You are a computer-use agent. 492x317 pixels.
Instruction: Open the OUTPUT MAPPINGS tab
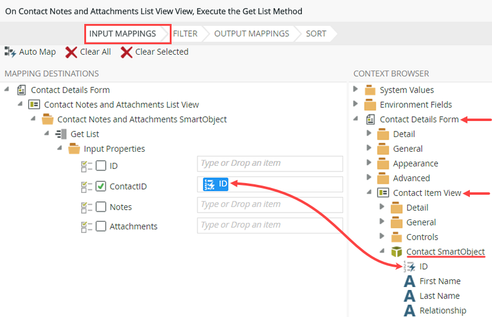tap(252, 34)
